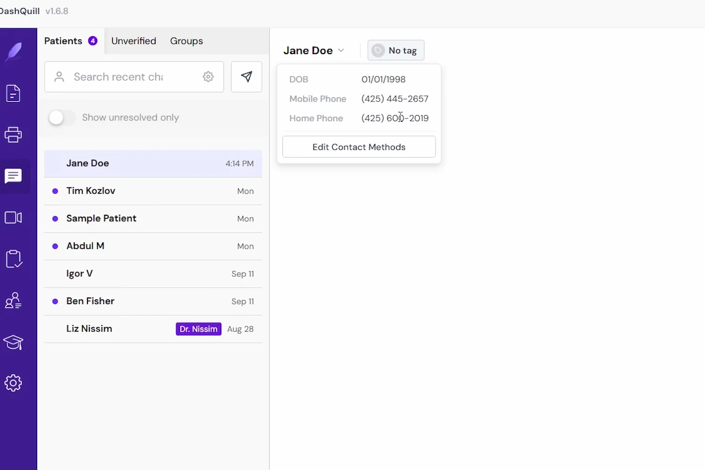Click the search settings gear icon
The image size is (705, 470).
(208, 77)
